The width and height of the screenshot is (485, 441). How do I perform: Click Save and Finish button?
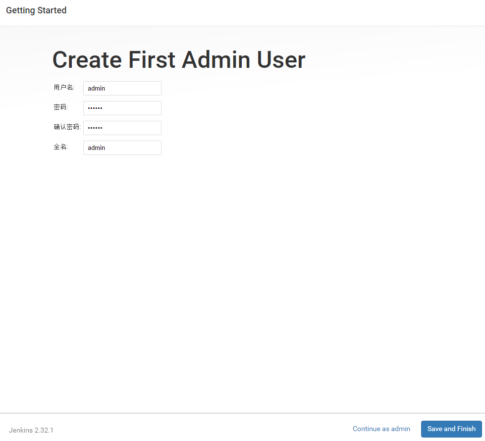coord(451,429)
